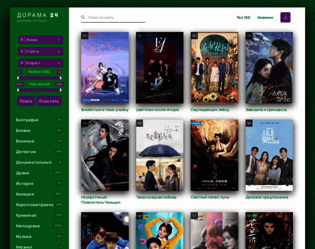Image resolution: width=315 pixels, height=249 pixels.
Task: Click the Рейтинг MDL slider track
Action: 39,78
